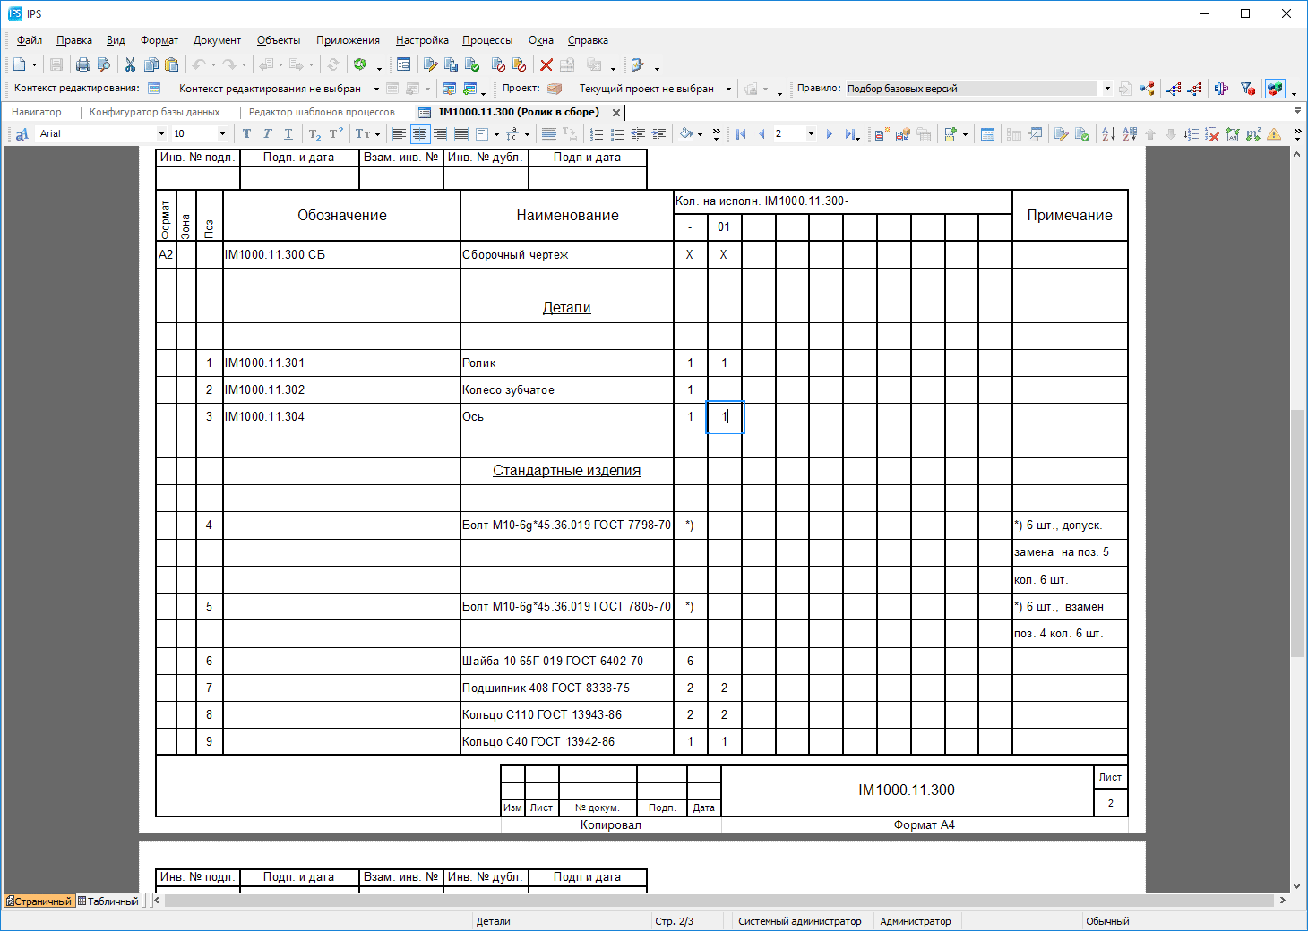Click the Ось name cell
1308x931 pixels.
566,417
